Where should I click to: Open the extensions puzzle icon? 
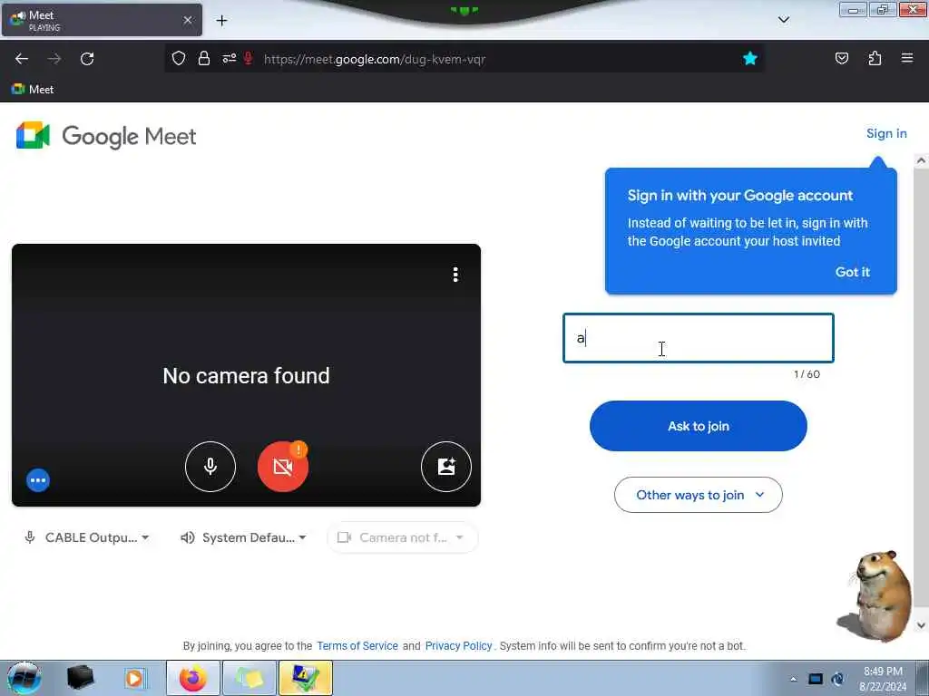[875, 59]
